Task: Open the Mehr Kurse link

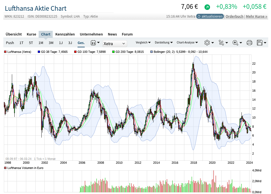Action: (x=256, y=16)
